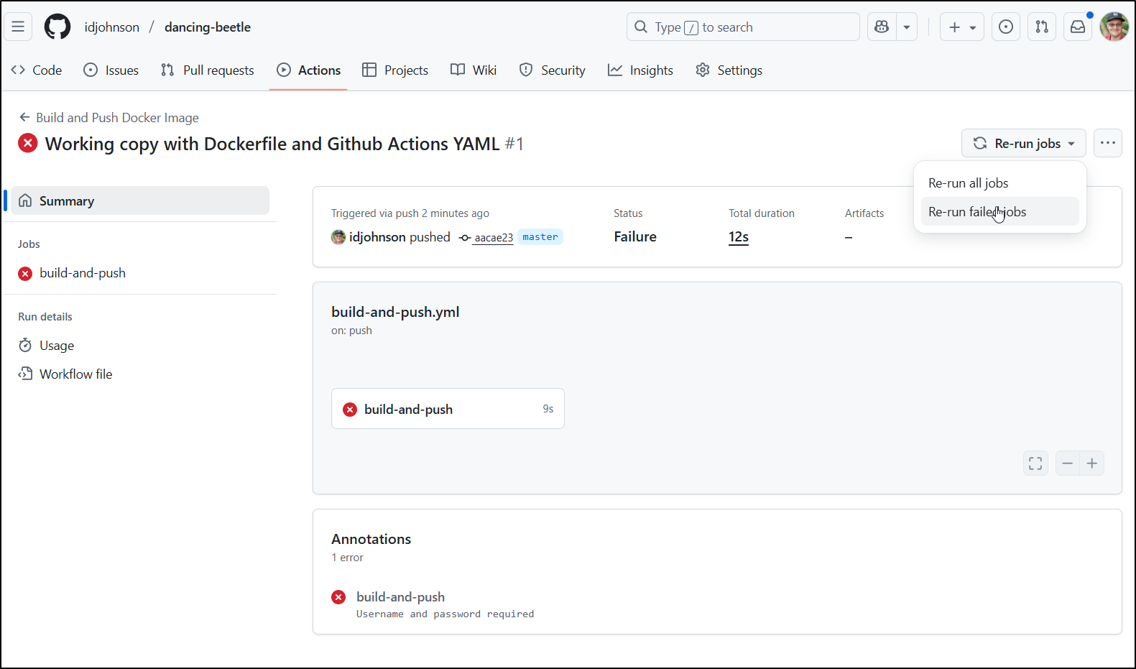The width and height of the screenshot is (1136, 669).
Task: Open the hamburger navigation menu
Action: pos(18,27)
